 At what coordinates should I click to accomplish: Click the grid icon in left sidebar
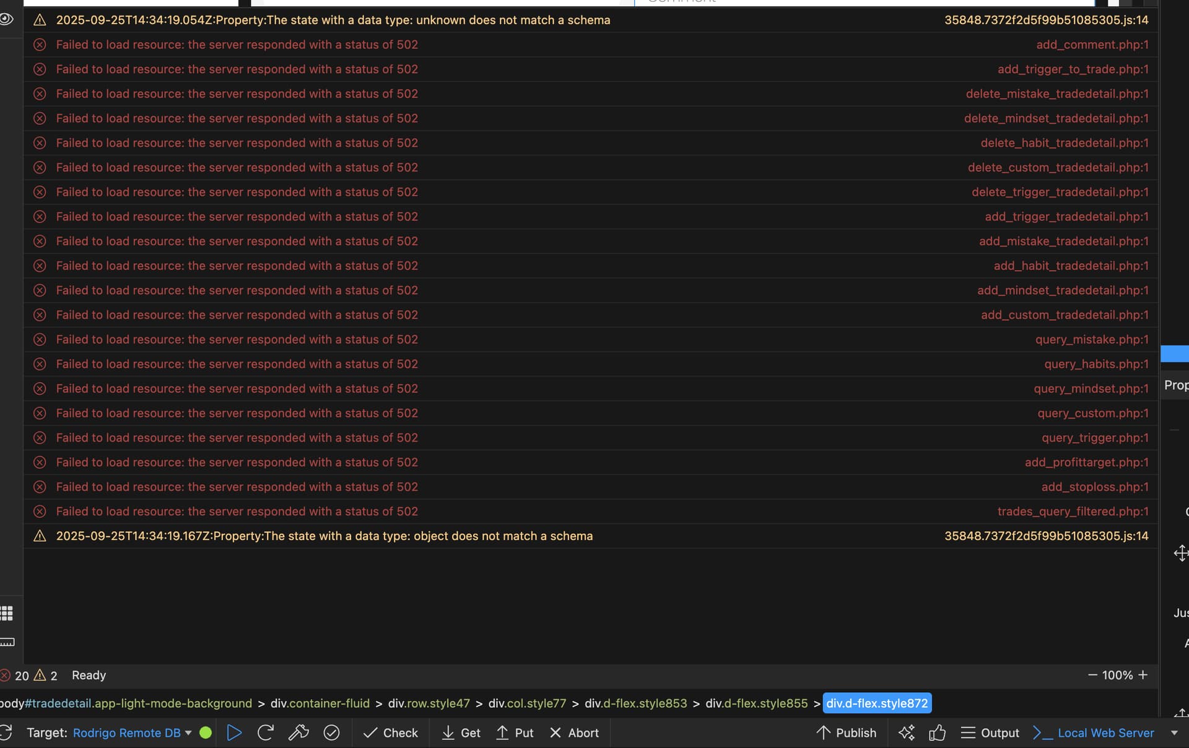tap(7, 613)
